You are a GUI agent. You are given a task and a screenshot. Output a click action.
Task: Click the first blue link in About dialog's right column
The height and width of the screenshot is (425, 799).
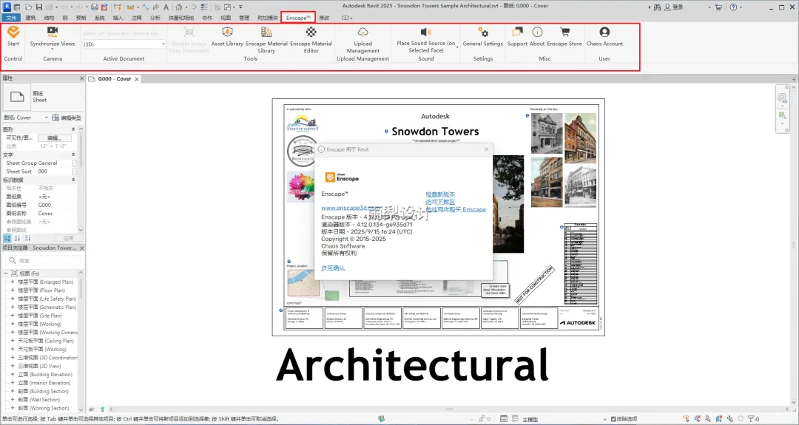click(440, 194)
